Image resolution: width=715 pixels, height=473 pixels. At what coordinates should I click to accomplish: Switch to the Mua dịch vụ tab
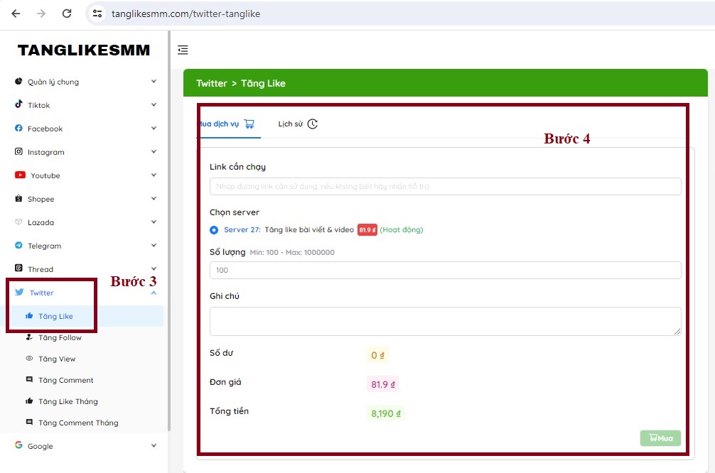[x=230, y=124]
